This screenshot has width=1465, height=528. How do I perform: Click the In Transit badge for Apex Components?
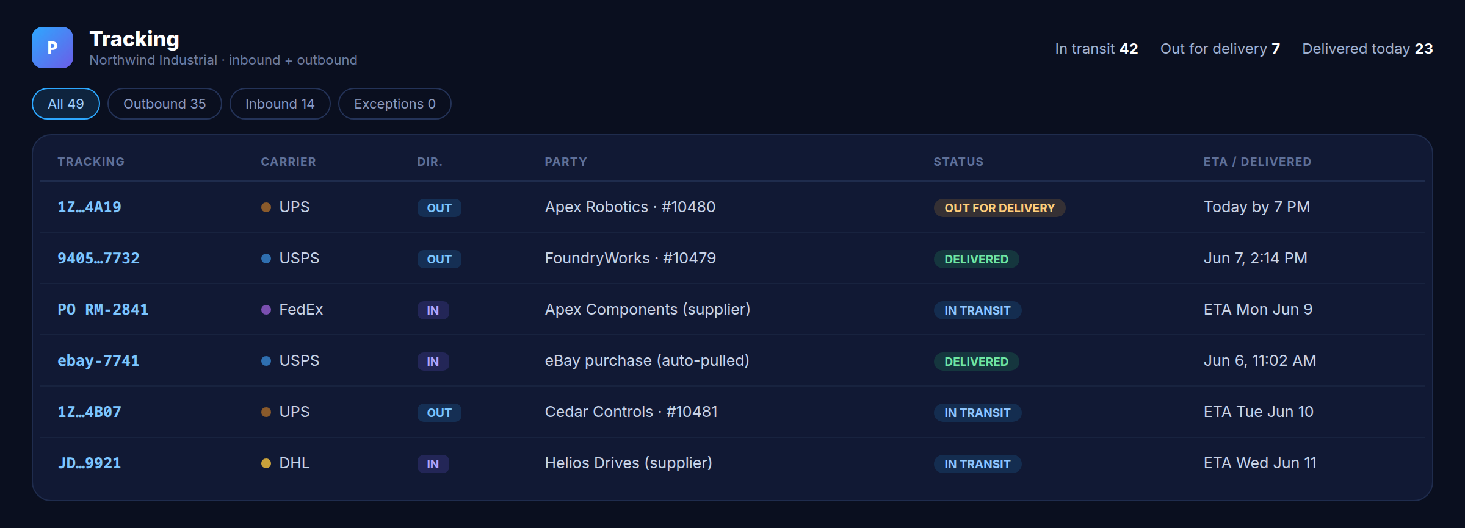977,310
